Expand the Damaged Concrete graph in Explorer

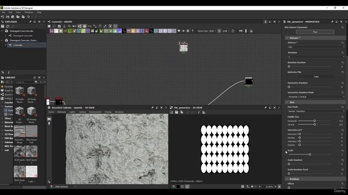click(5, 36)
